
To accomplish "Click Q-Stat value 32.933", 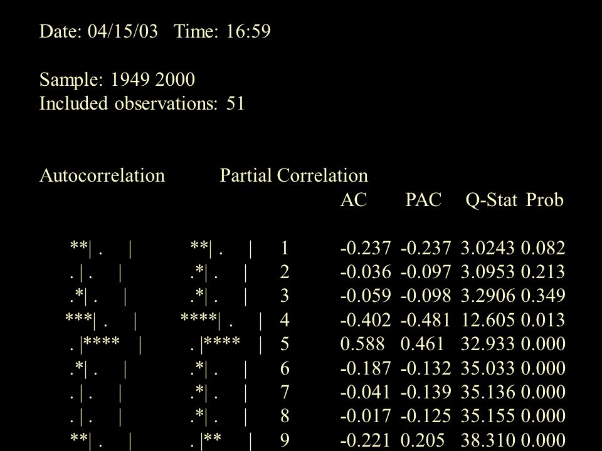I will pos(488,344).
